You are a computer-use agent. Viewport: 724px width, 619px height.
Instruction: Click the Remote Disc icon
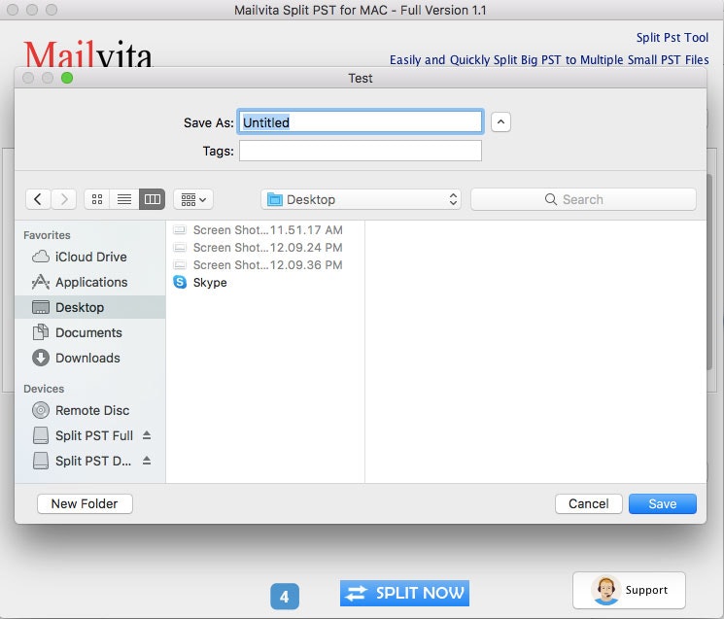pos(41,410)
